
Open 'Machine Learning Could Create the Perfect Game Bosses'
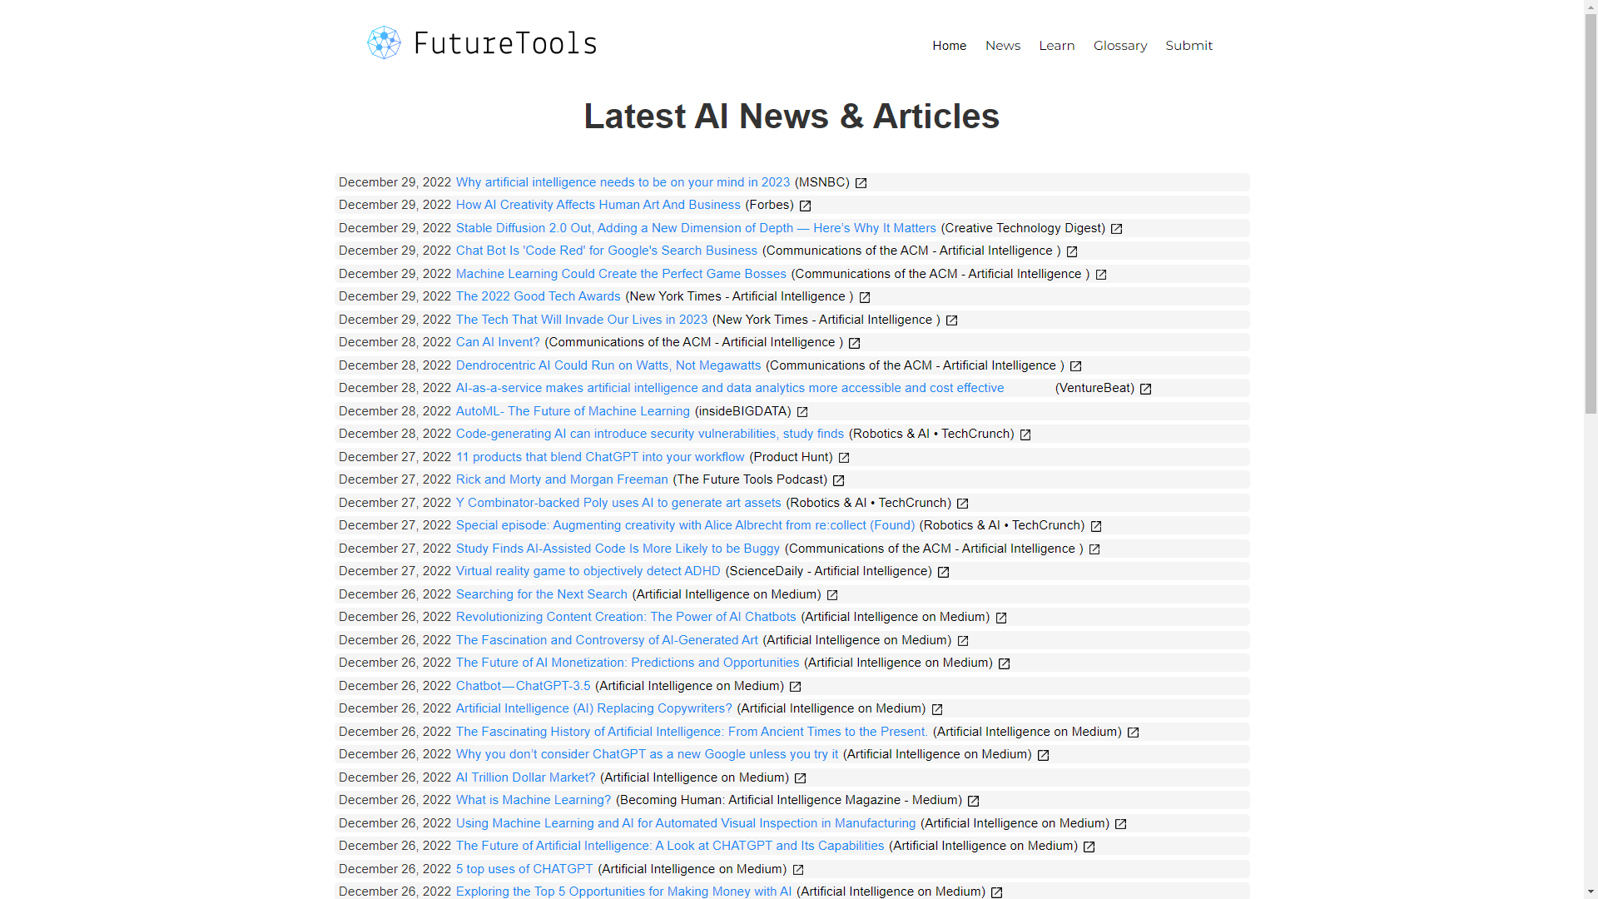tap(621, 274)
